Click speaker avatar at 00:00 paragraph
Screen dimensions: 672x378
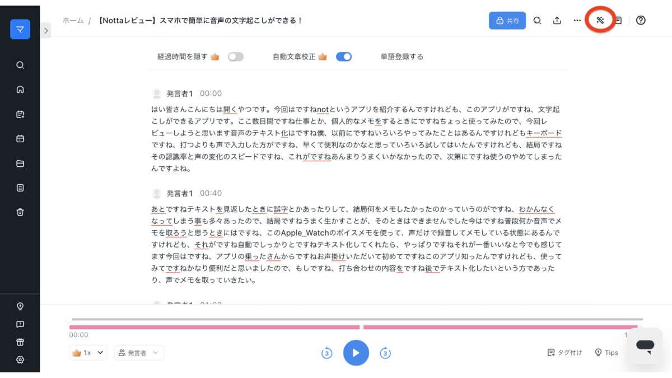157,94
